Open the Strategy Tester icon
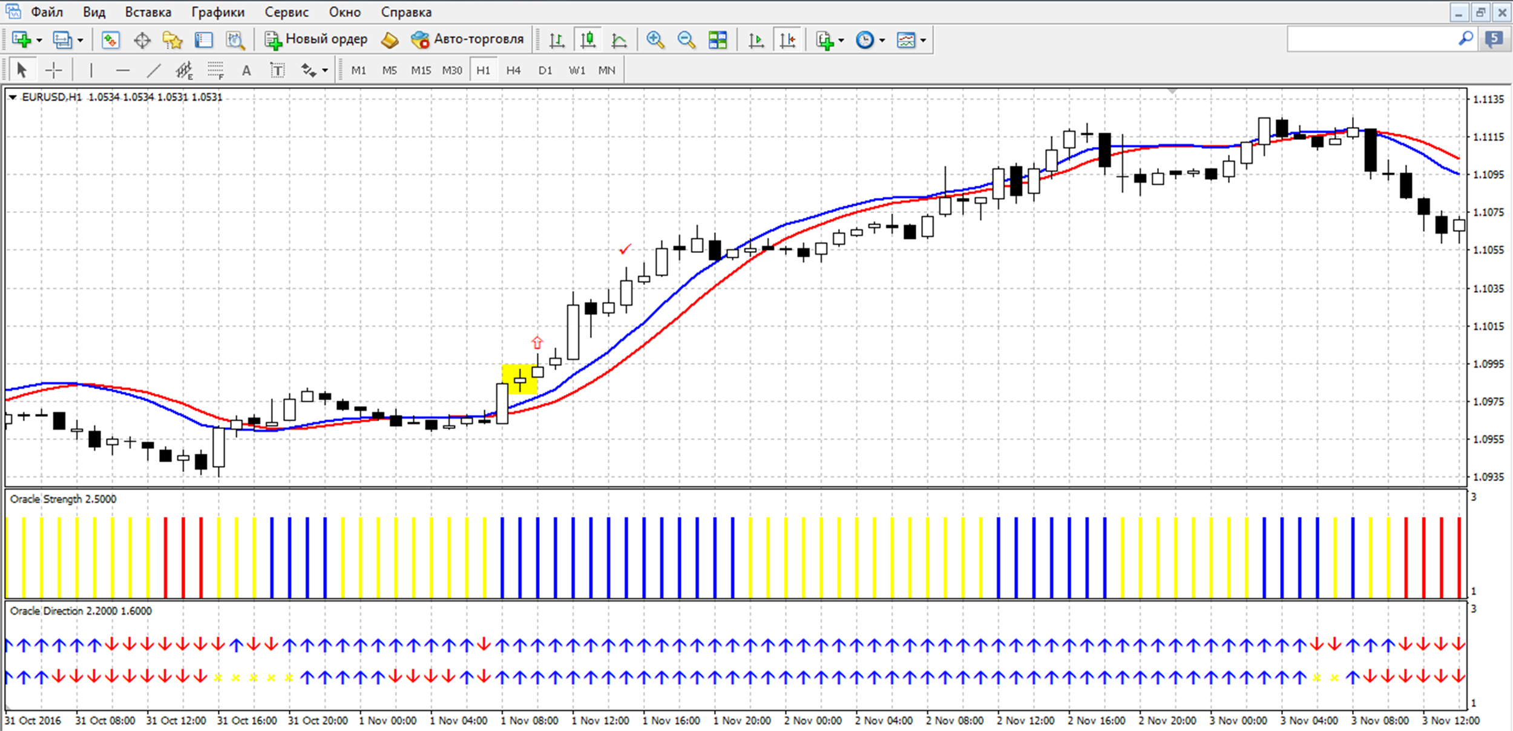 pos(235,40)
